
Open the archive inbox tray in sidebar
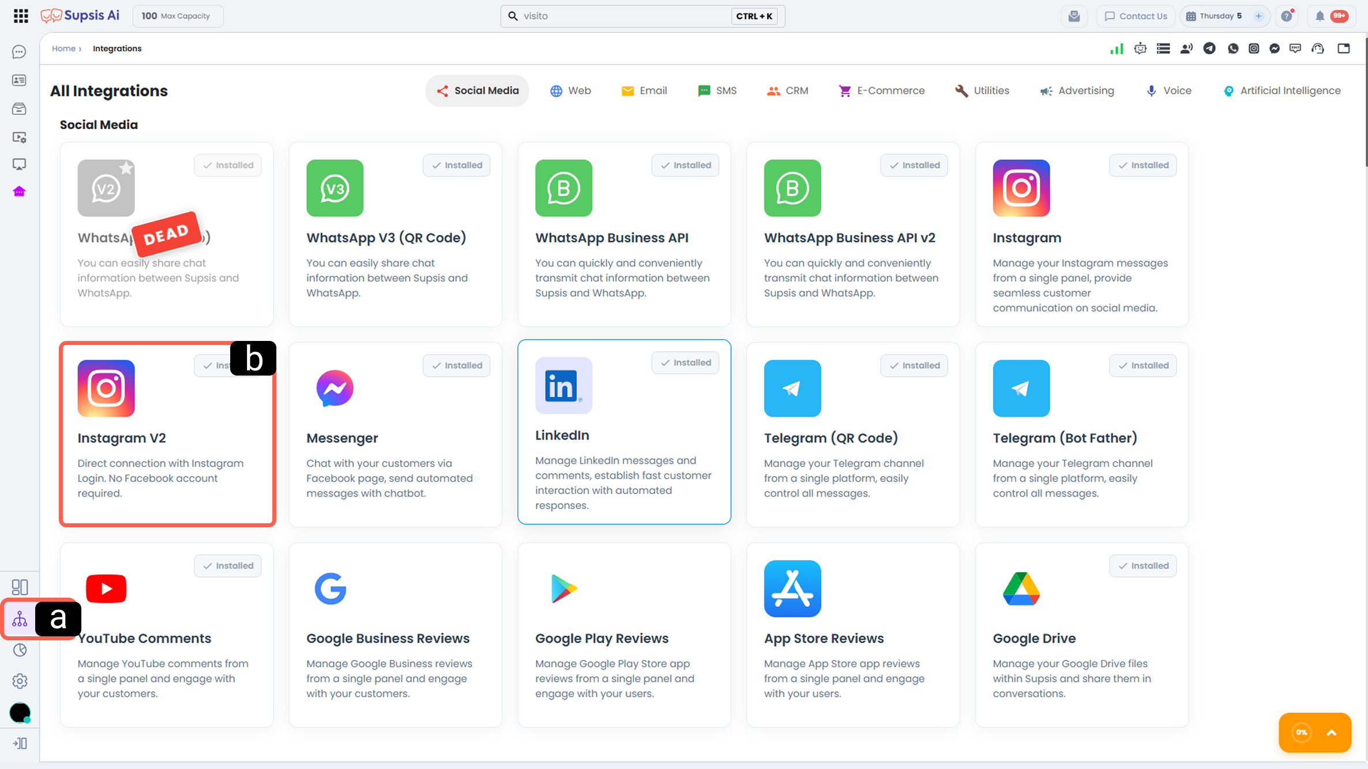coord(19,108)
